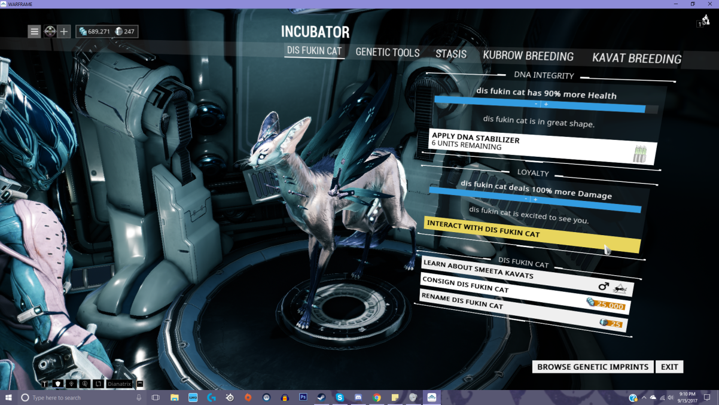Open Skype from the taskbar
Viewport: 719px width, 405px height.
(x=340, y=397)
